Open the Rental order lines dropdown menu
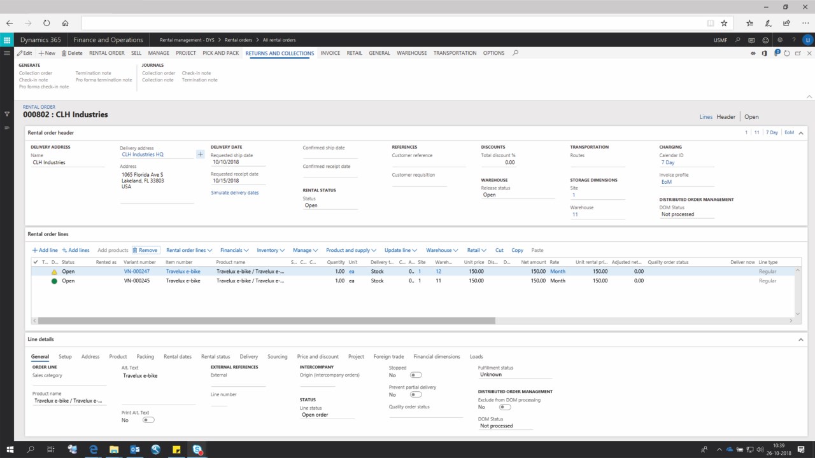The height and width of the screenshot is (458, 815). 188,250
